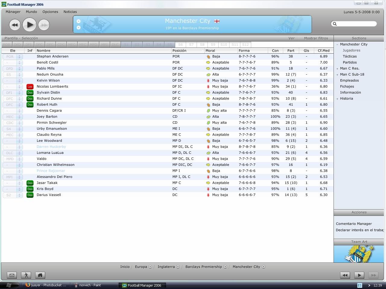Click the green Des badge for Sylvain Distin

point(30,93)
